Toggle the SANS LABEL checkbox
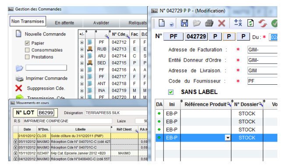This screenshot has height=166, width=287. click(x=171, y=92)
